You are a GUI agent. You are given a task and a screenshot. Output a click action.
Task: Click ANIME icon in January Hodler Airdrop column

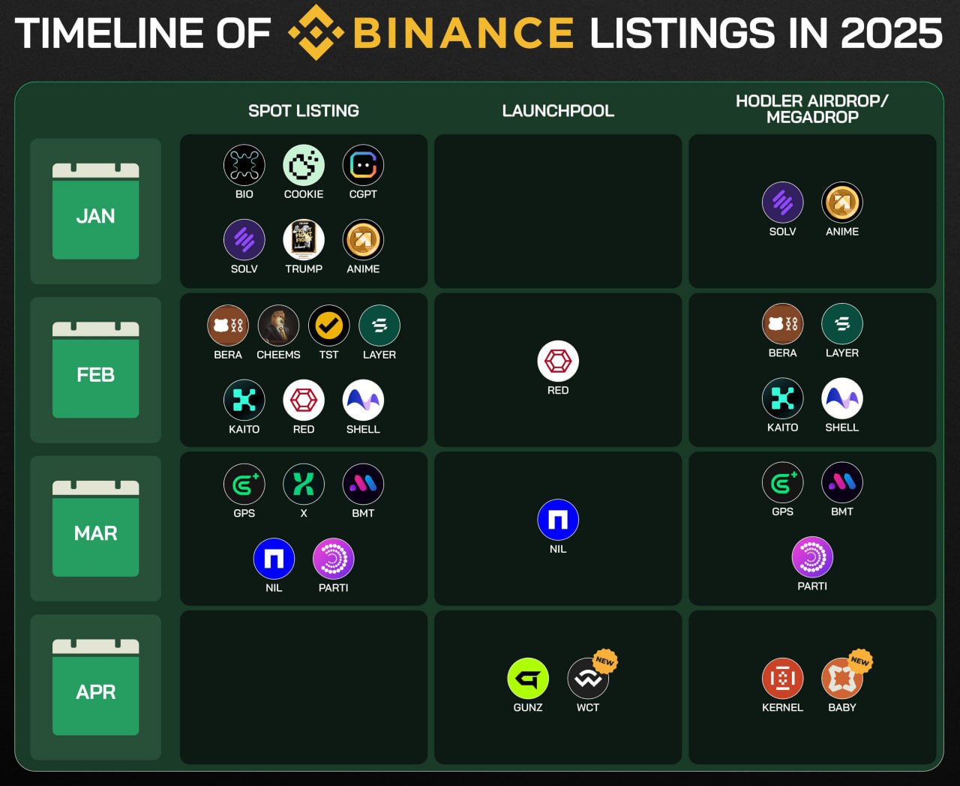[842, 202]
